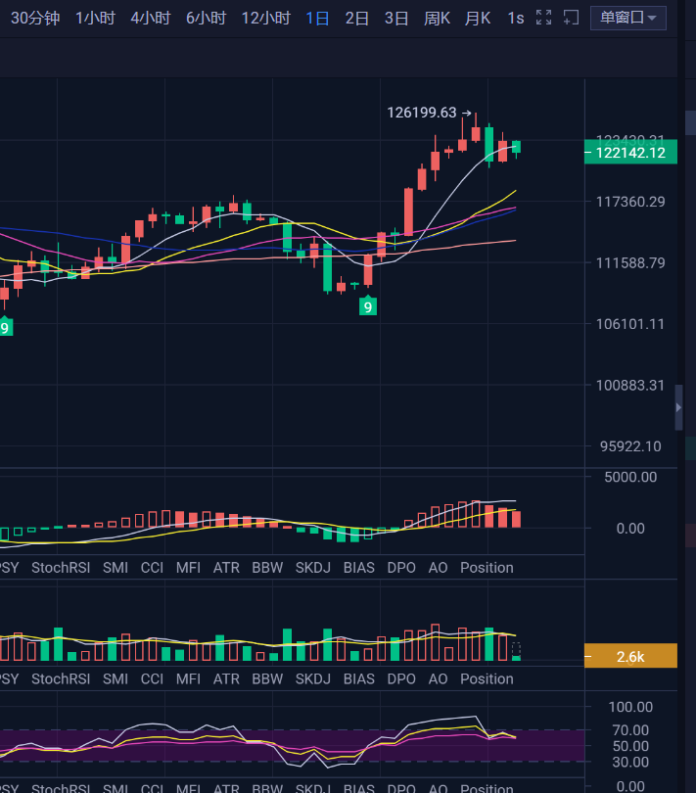
Task: Click the green 9 marker under the candlestick low
Action: coord(368,306)
